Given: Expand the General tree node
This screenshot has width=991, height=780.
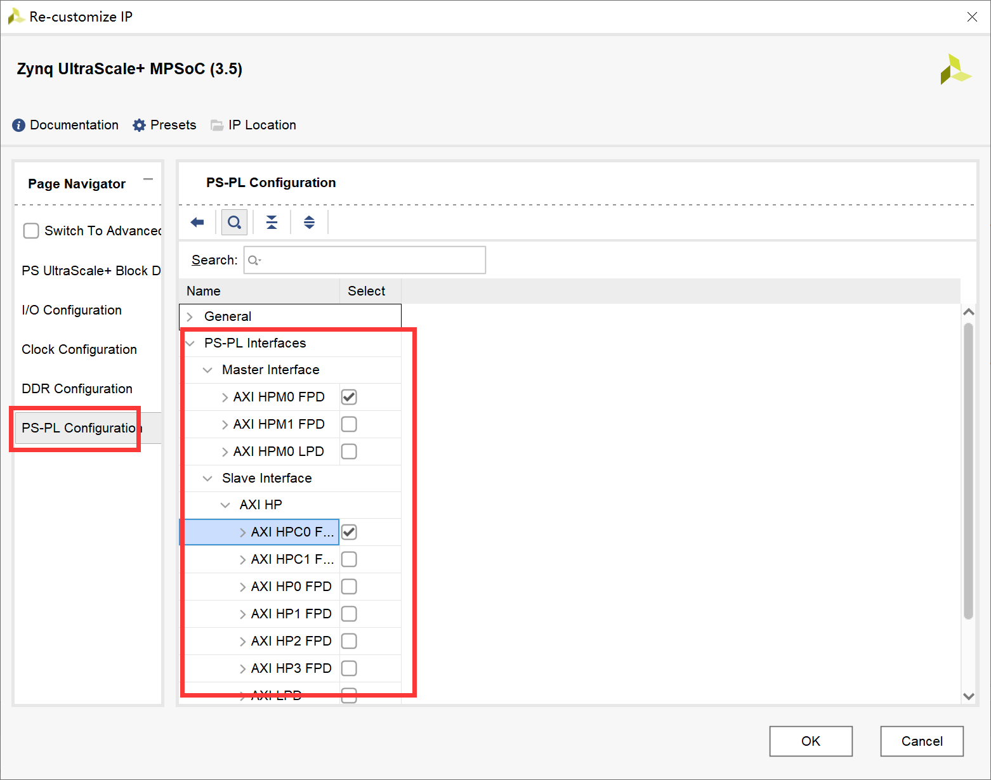Looking at the screenshot, I should click(x=190, y=316).
